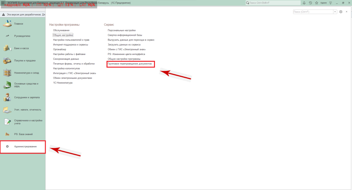Open Настройки пользователей и прав

point(71,40)
